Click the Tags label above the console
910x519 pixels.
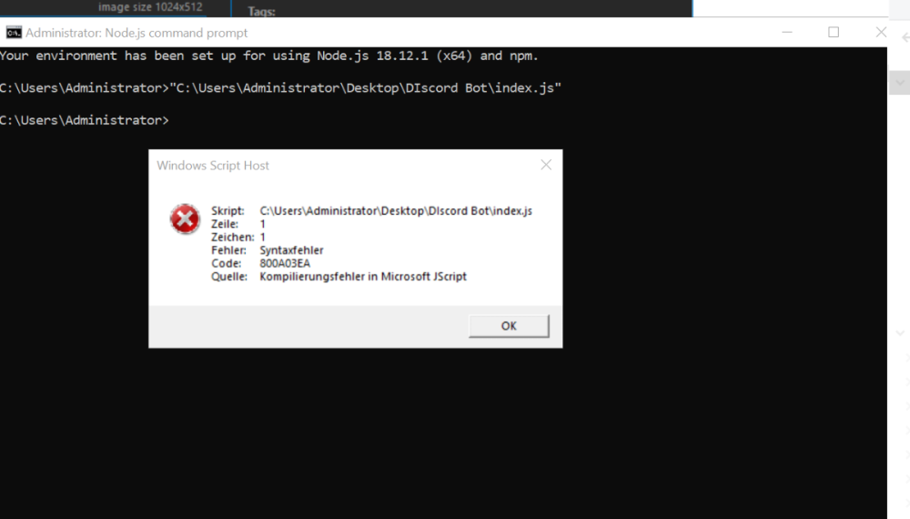[x=261, y=12]
